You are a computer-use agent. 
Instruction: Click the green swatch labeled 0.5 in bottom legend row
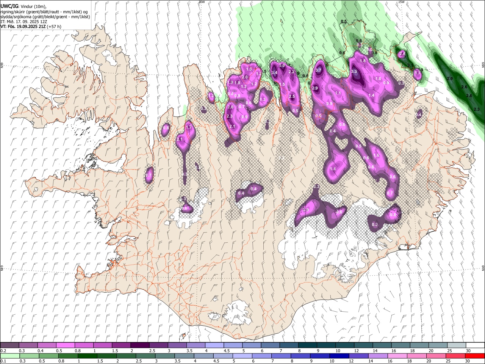[x=49, y=356]
